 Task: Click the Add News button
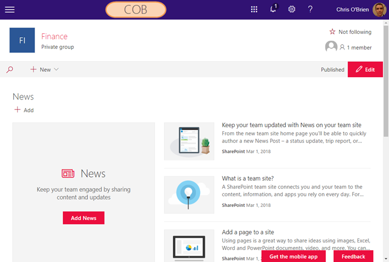tap(83, 218)
